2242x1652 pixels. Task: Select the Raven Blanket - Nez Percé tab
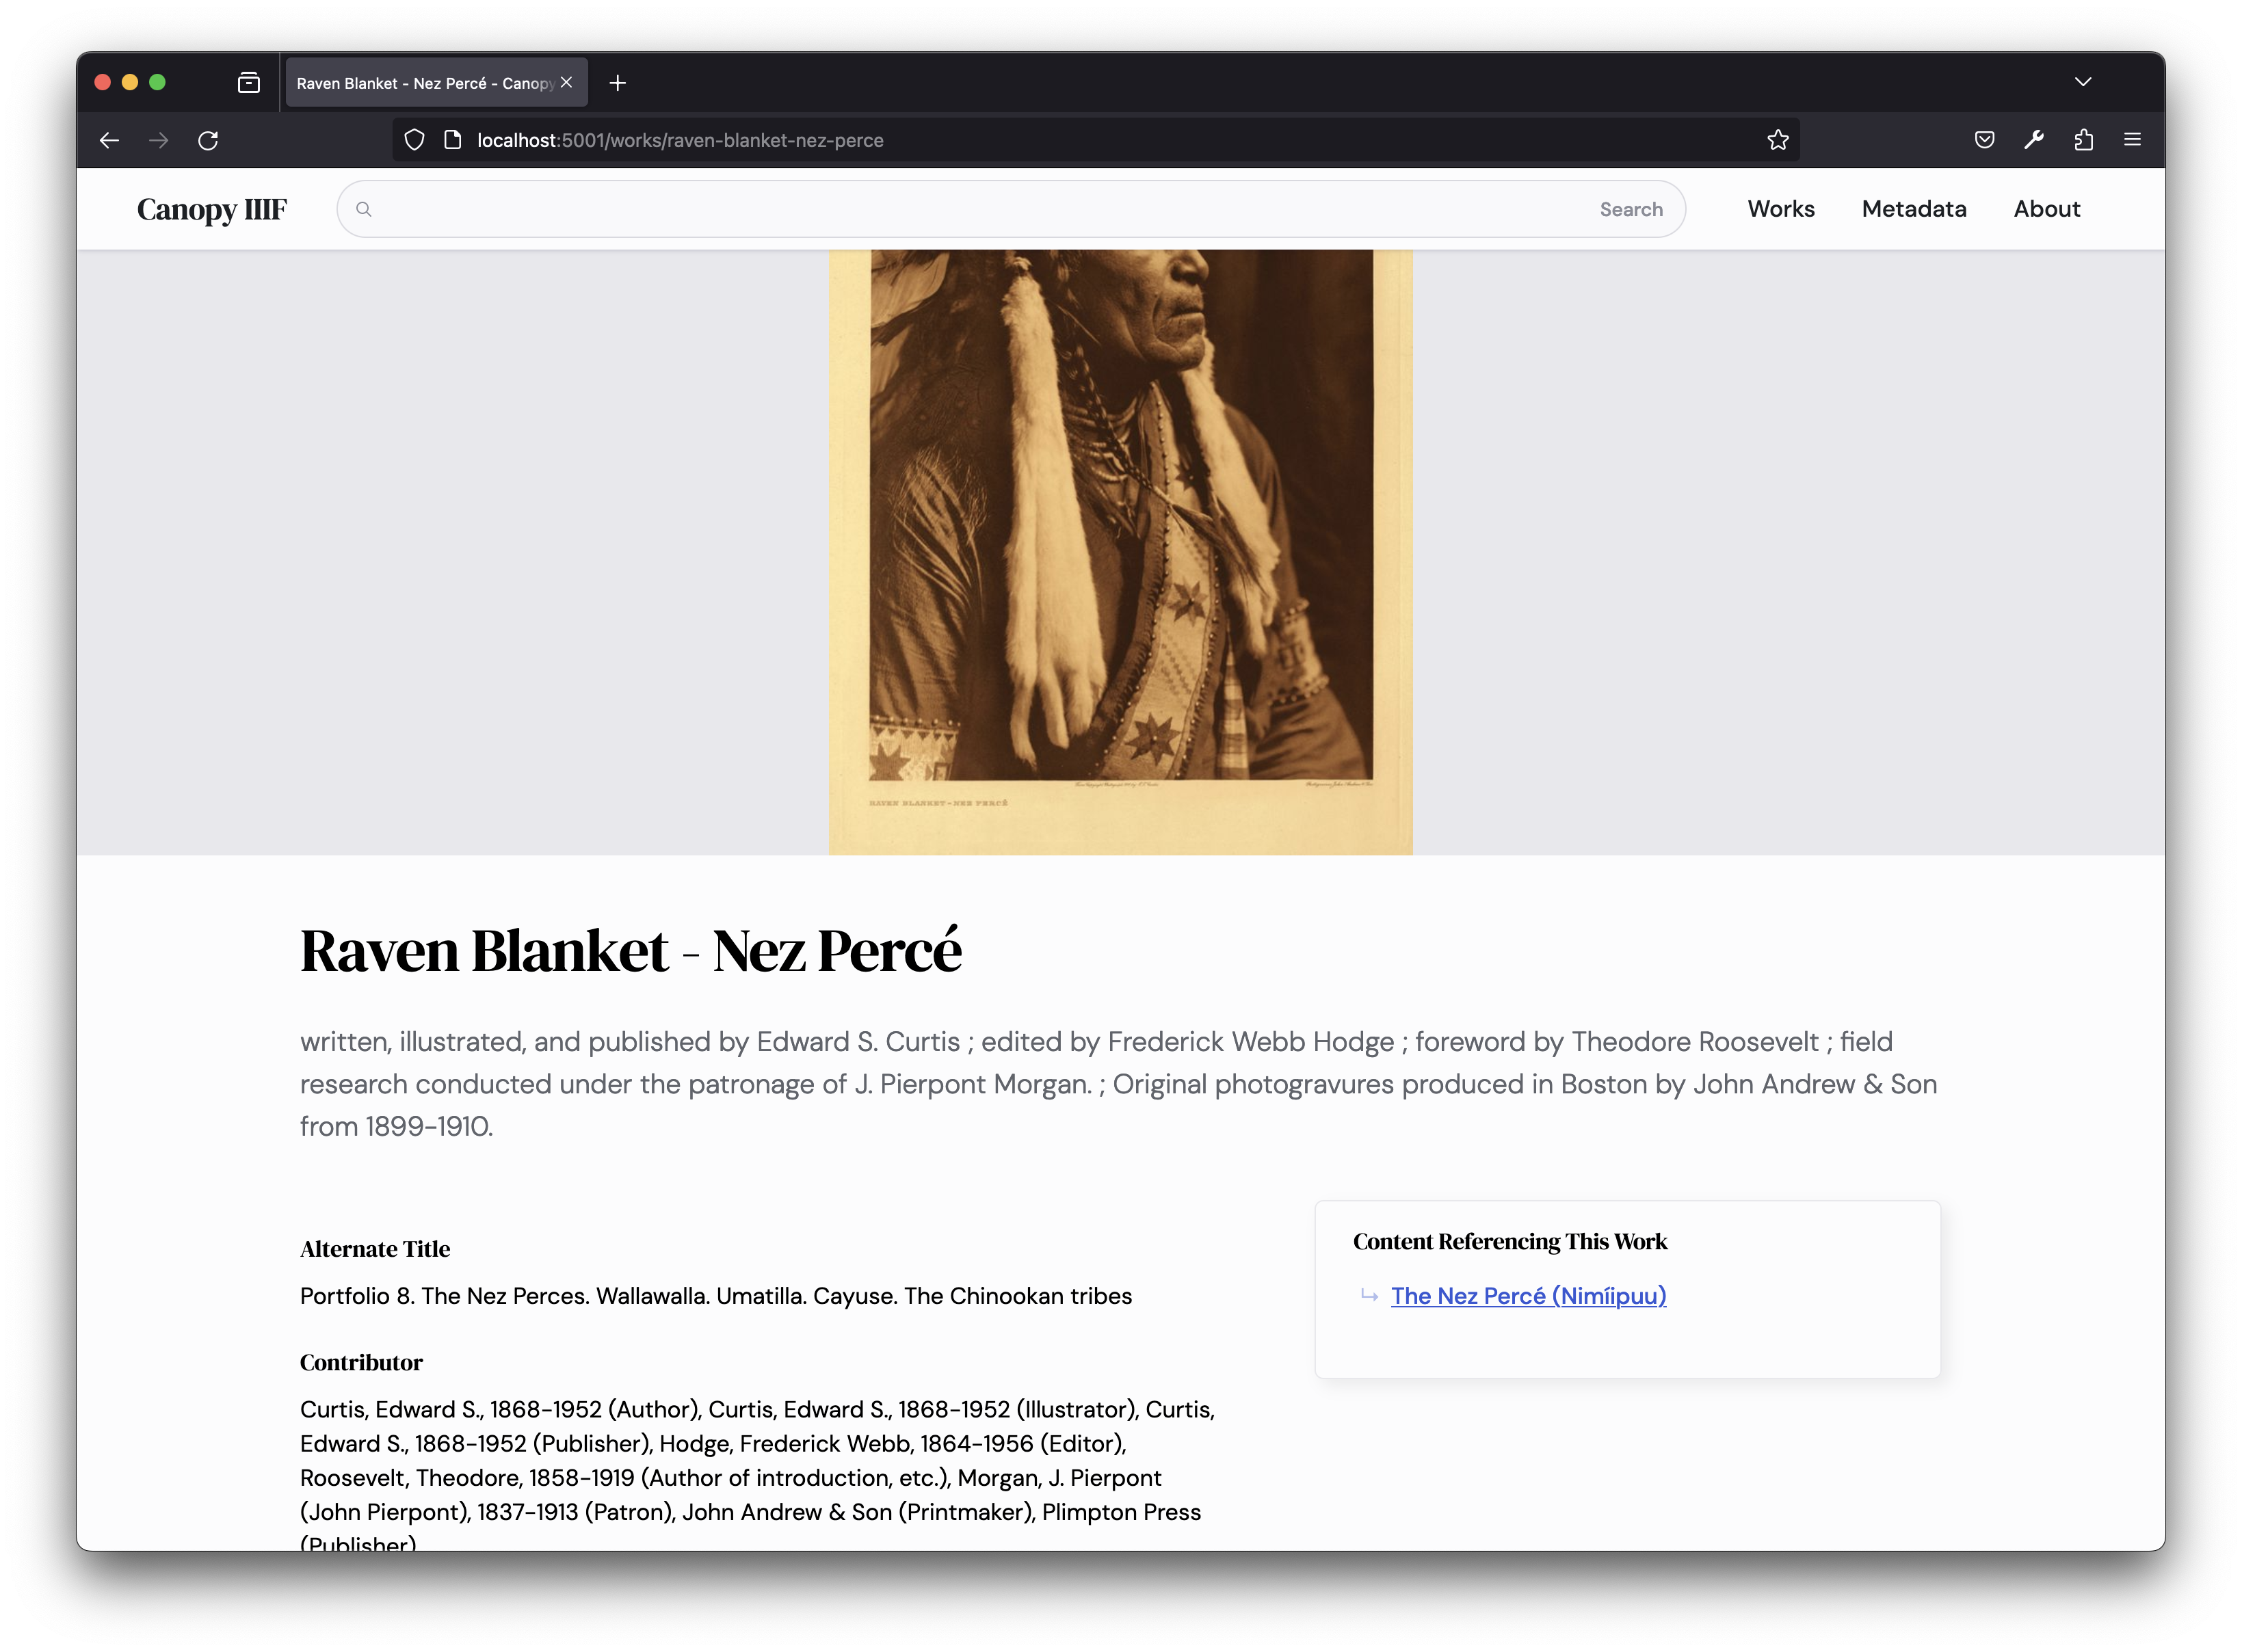tap(425, 83)
